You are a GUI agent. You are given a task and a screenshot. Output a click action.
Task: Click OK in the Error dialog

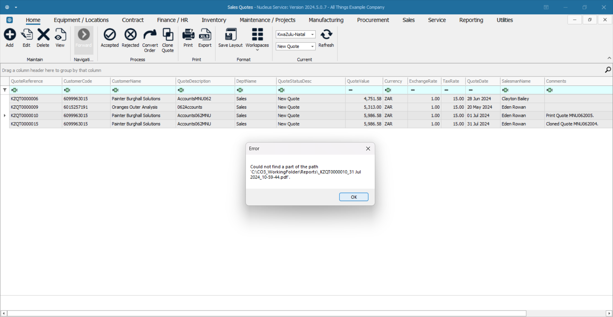point(354,197)
